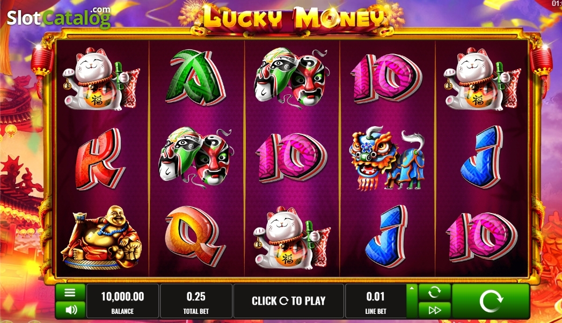Click the green A letter symbol
Viewport: 562px width, 323px height.
pyautogui.click(x=196, y=78)
